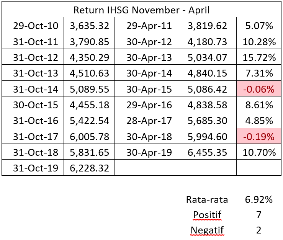Select the 8.61% return cell

pyautogui.click(x=259, y=105)
